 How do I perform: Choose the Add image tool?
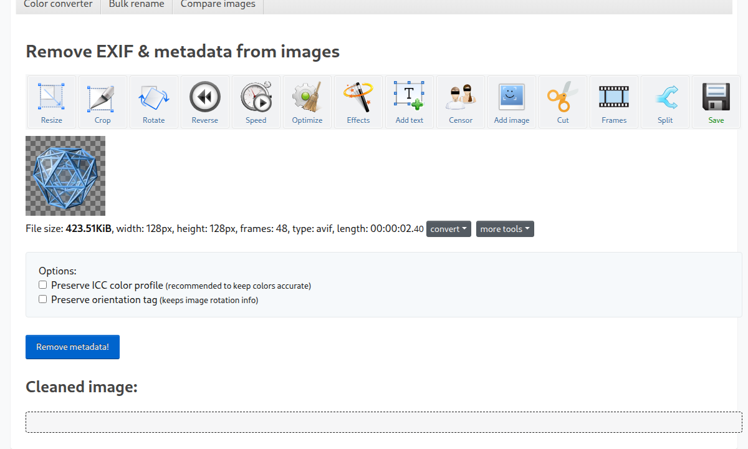(512, 102)
